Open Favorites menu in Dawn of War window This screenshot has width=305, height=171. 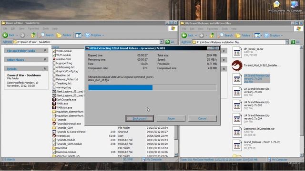tap(33, 28)
